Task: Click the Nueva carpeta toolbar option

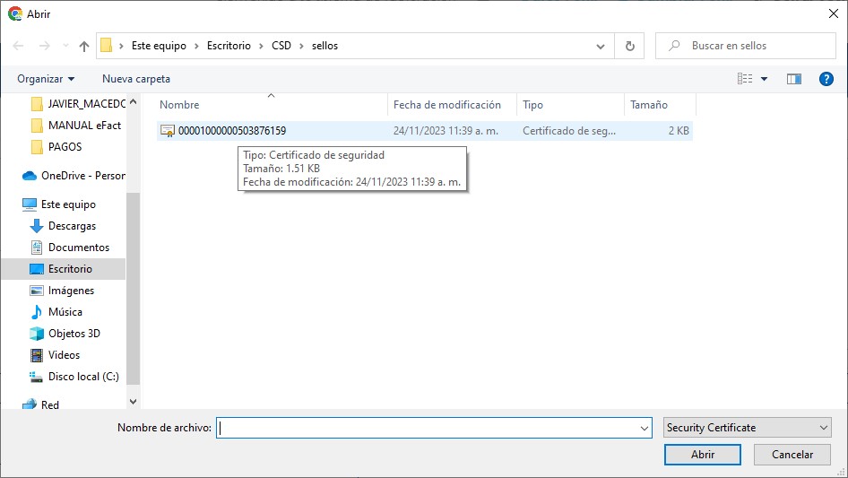Action: point(136,79)
